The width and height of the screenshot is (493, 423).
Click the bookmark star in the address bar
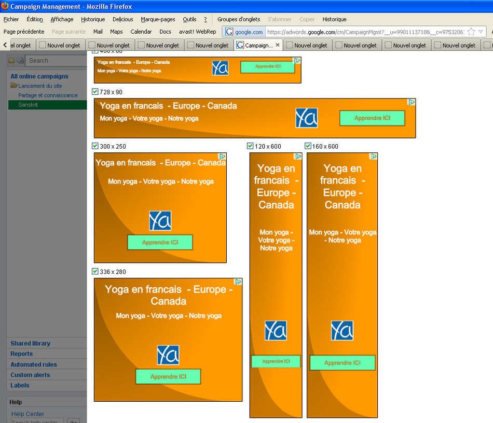471,32
